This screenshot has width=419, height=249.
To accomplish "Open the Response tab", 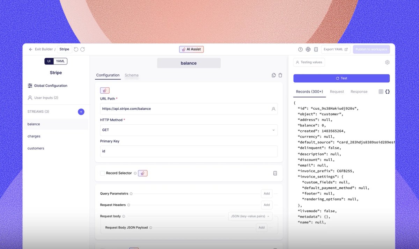I will point(359,91).
